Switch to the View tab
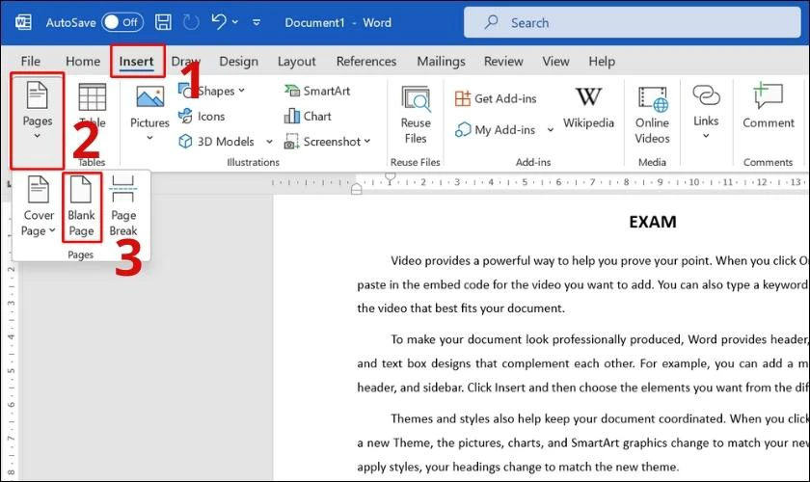Image resolution: width=810 pixels, height=482 pixels. [555, 61]
